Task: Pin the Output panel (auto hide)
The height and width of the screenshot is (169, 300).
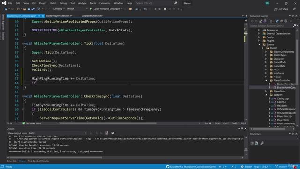Action: 242,129
